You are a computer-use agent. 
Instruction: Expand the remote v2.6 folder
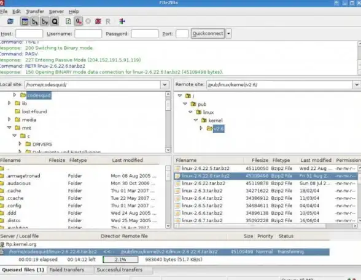click(201, 128)
